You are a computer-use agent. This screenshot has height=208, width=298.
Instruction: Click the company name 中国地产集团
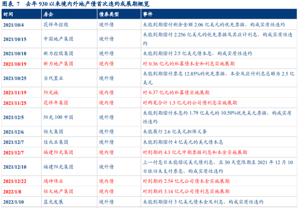(58, 39)
